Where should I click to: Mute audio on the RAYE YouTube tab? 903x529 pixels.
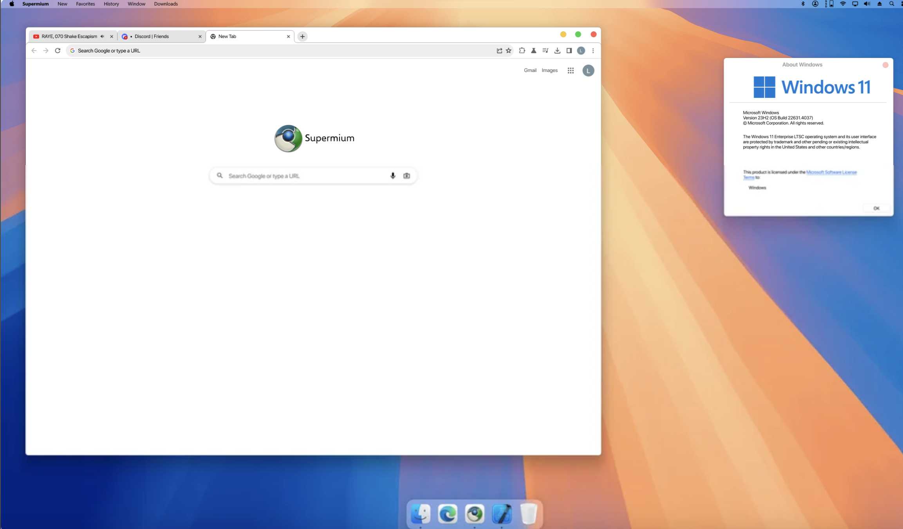point(102,36)
